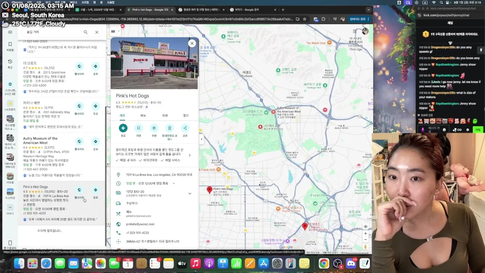Viewport: 485px width, 273px height.
Task: Click website icon for Marina Beach listing
Action: pyautogui.click(x=79, y=106)
